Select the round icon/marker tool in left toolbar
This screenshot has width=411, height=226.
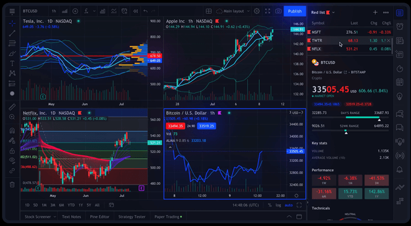click(12, 93)
